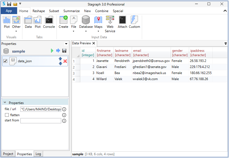Viewport: 229px width, 158px height.
Task: Click into the file / url input field
Action: [41, 109]
